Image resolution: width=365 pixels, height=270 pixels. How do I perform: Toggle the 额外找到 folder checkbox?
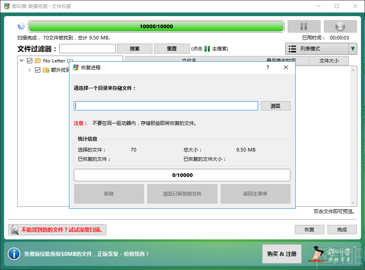(x=38, y=70)
